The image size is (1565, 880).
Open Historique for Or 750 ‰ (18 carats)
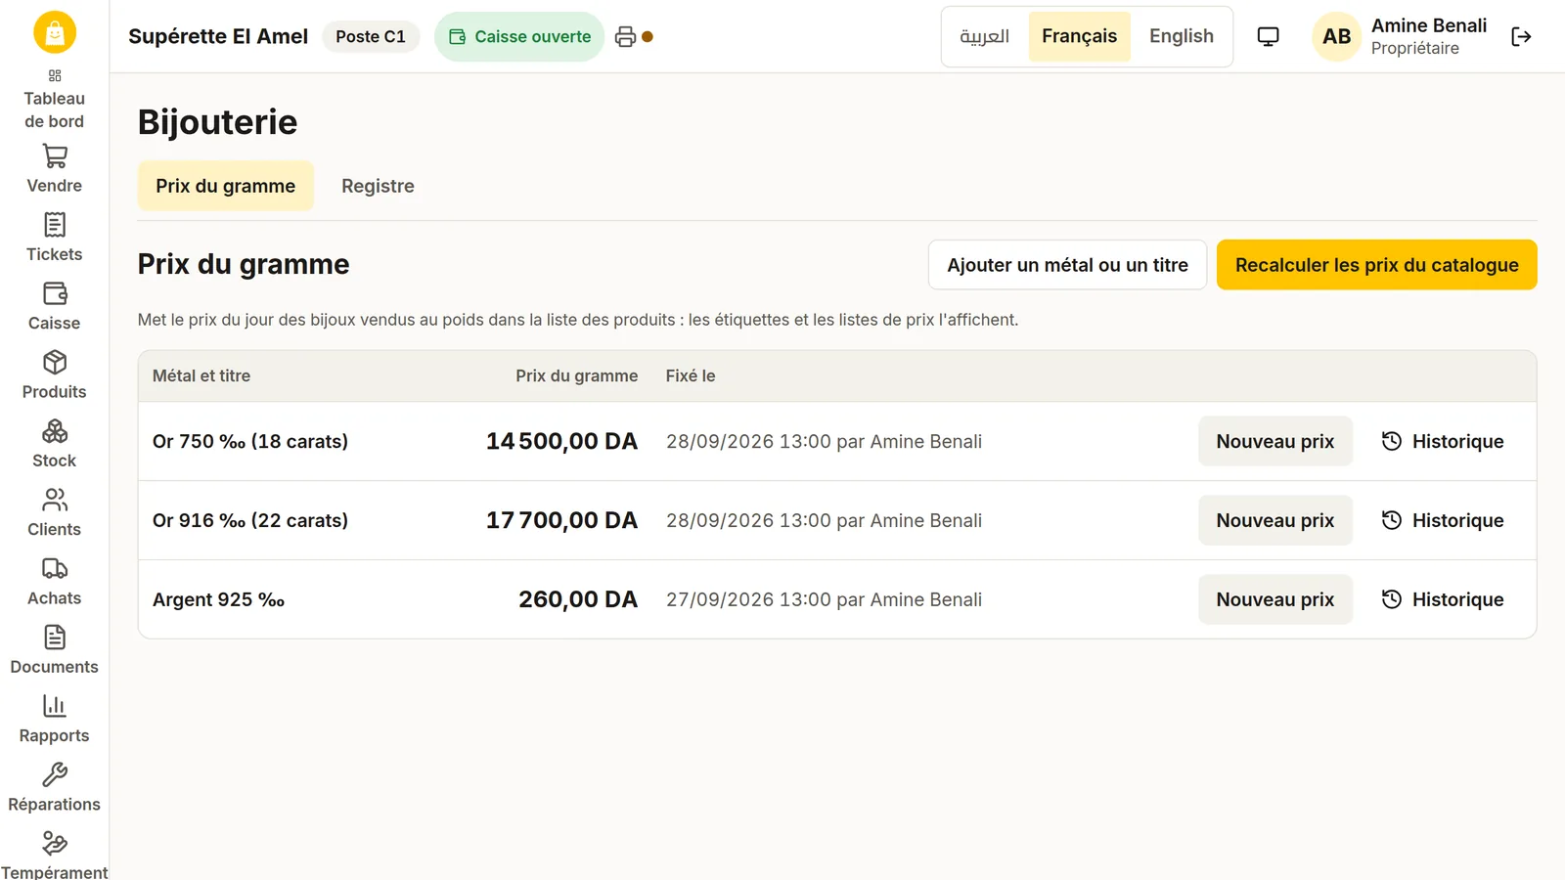click(x=1443, y=441)
